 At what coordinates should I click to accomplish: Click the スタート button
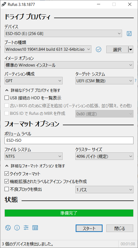(x=89, y=229)
